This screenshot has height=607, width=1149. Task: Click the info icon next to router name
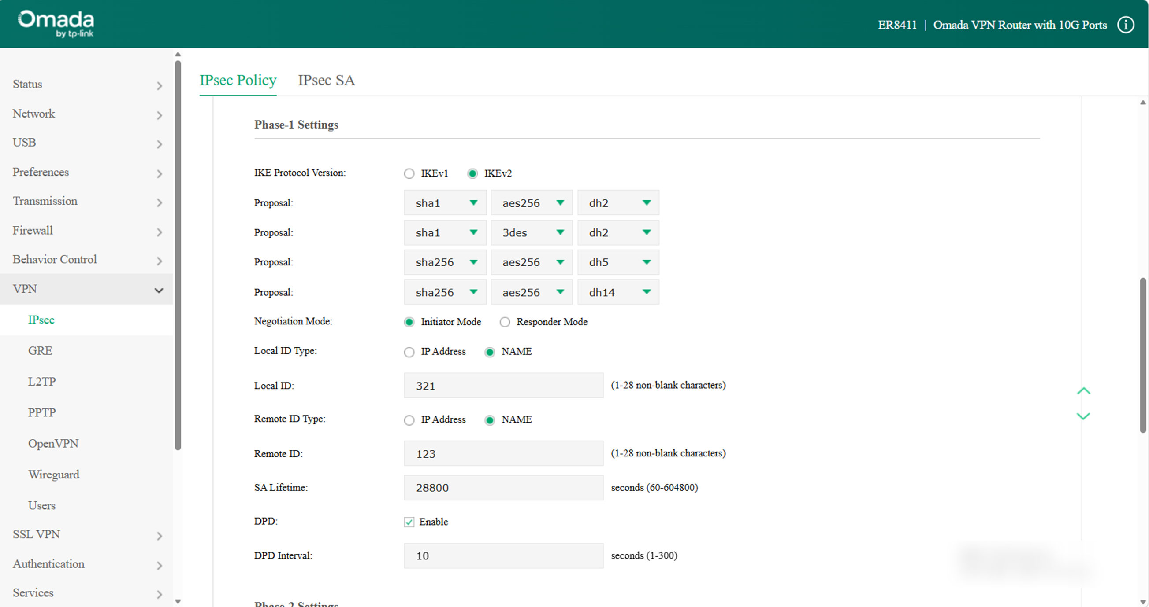[x=1126, y=25]
